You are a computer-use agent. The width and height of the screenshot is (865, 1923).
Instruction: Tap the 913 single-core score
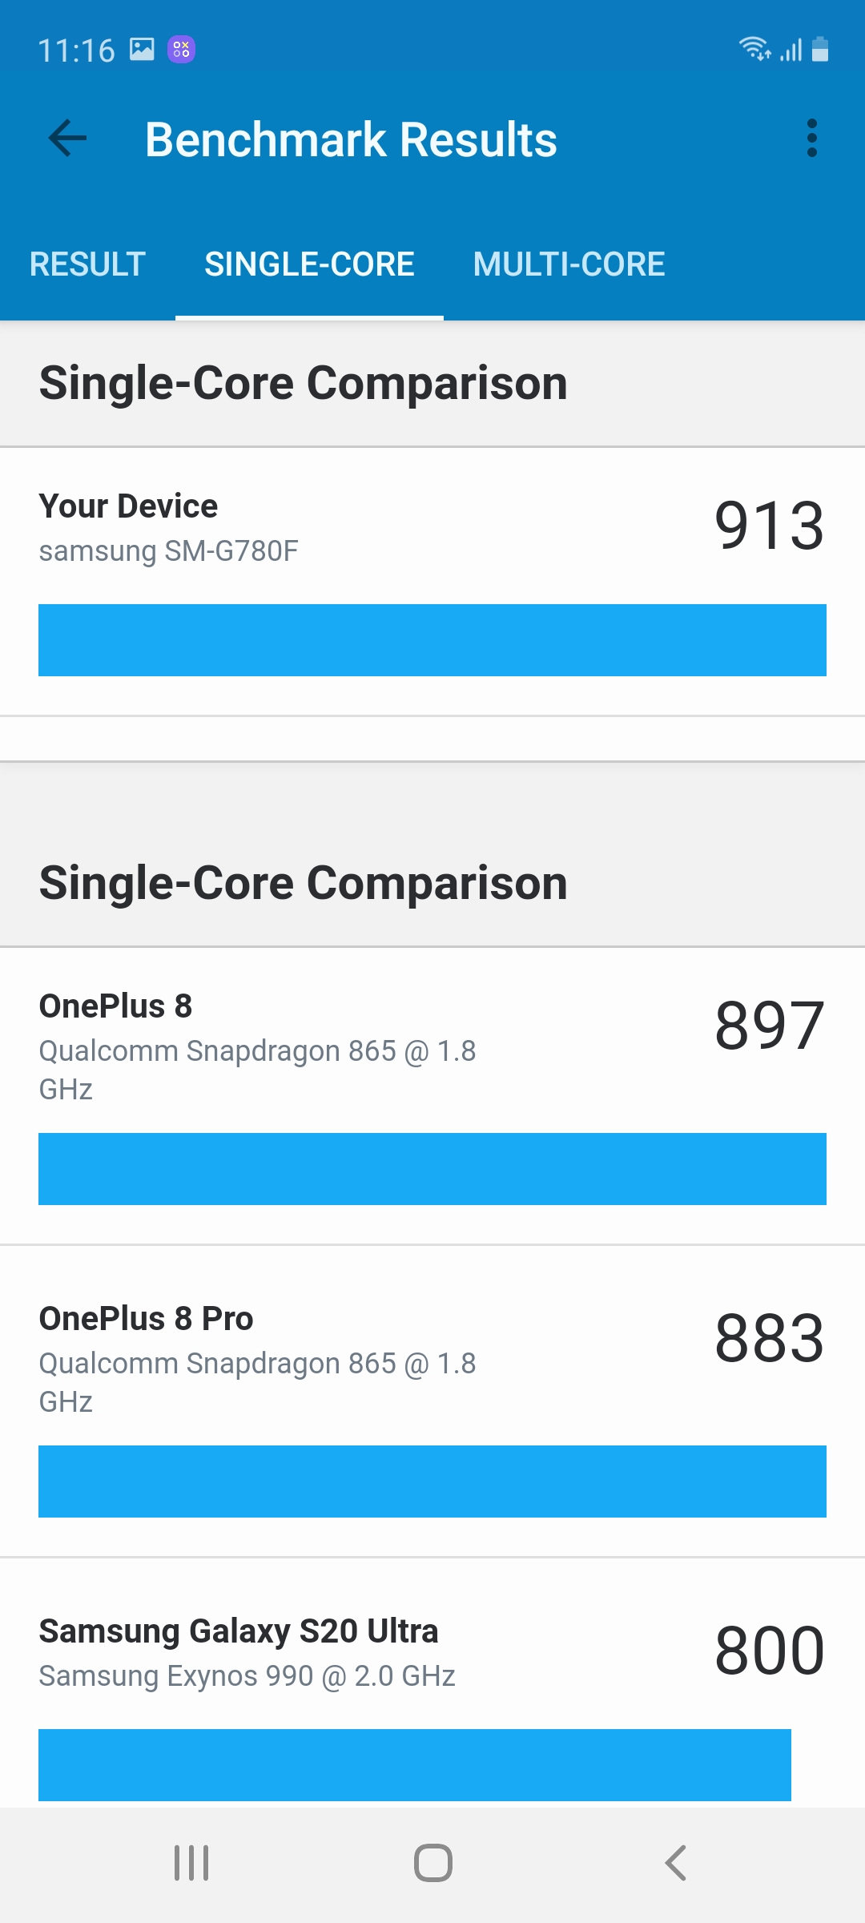[769, 526]
